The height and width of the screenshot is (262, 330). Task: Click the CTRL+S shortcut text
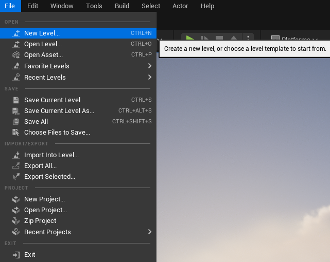coord(142,100)
